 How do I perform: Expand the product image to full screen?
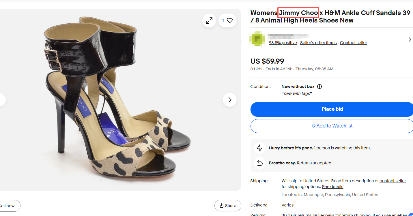pyautogui.click(x=209, y=20)
